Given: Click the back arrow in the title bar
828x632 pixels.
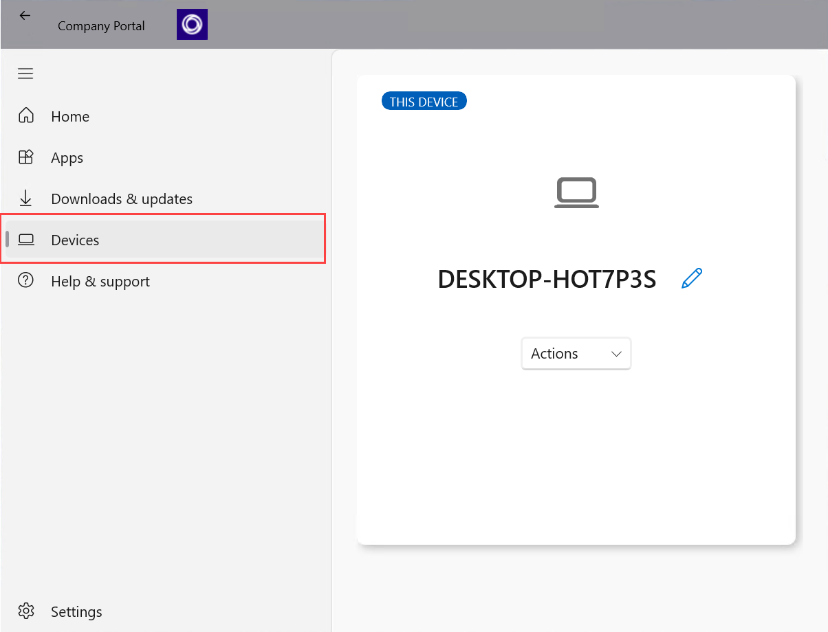Looking at the screenshot, I should 25,15.
